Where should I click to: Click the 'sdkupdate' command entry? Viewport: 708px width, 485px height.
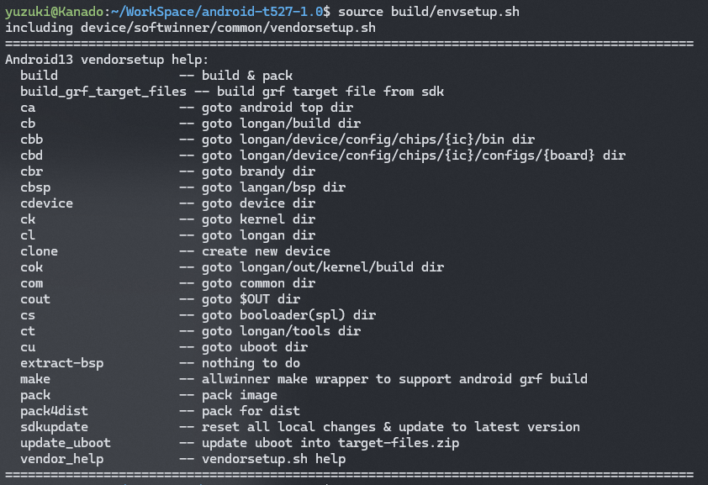tap(55, 427)
